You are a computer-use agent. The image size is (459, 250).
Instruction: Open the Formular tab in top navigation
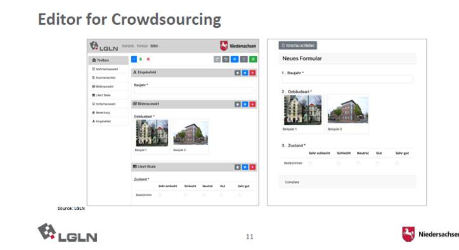142,46
